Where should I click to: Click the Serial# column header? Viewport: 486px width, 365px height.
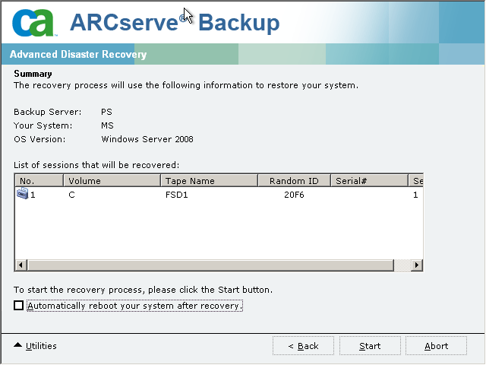[x=368, y=181]
